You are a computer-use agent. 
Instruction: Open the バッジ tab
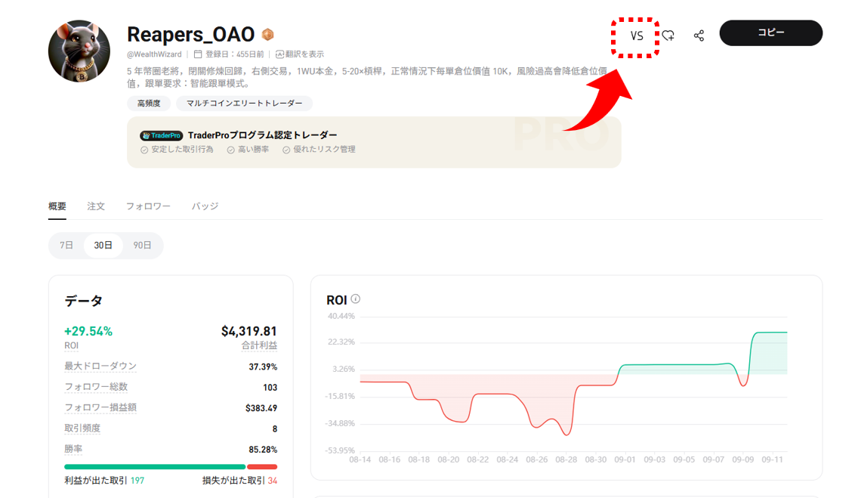(205, 206)
